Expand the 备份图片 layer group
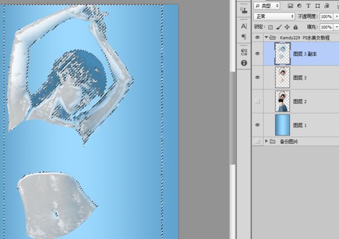 tap(267, 141)
